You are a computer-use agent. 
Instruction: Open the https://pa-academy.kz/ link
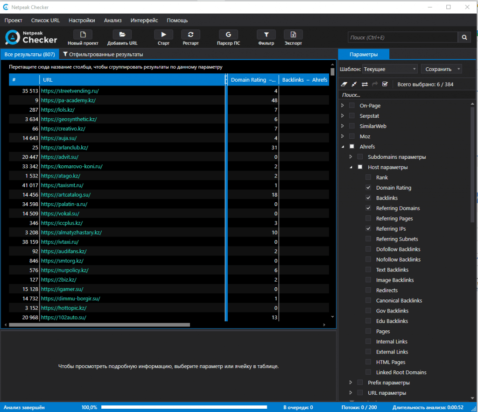click(x=68, y=100)
